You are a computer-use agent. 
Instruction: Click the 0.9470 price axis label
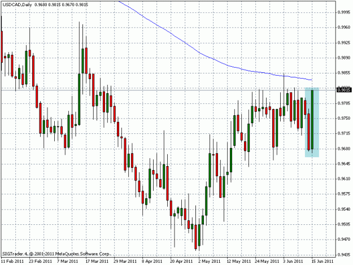345,240
